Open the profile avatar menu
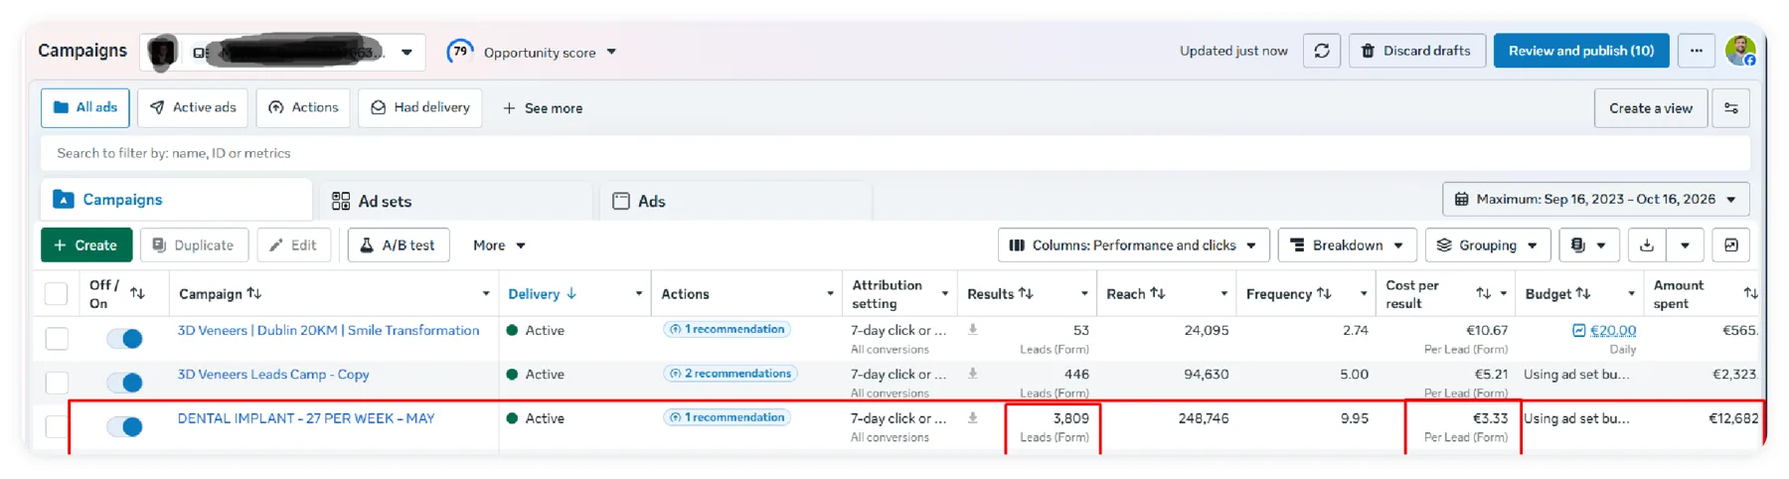This screenshot has width=1789, height=479. point(1740,51)
